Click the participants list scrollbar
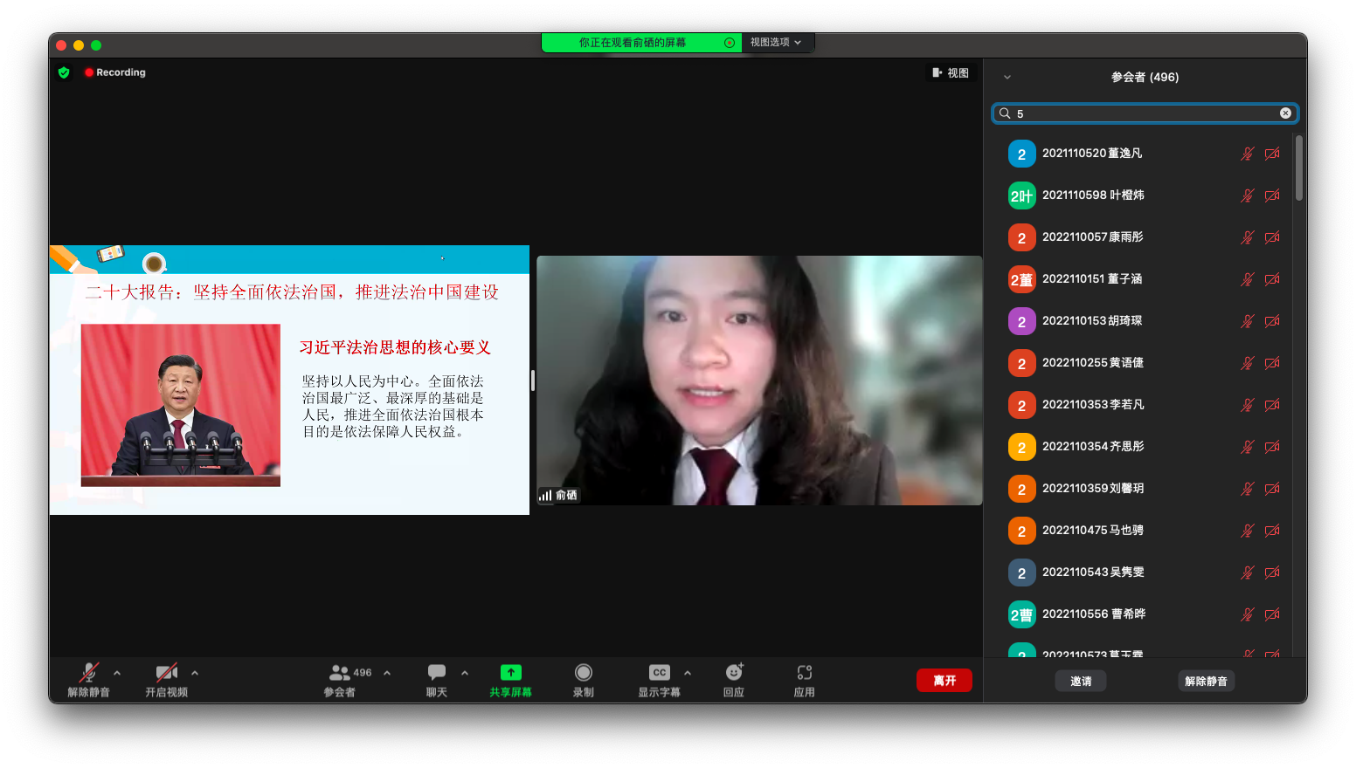This screenshot has width=1356, height=768. pyautogui.click(x=1299, y=168)
